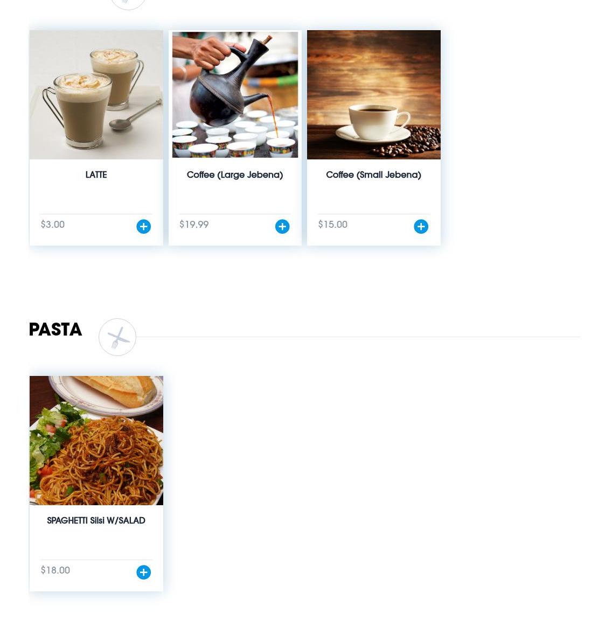Select the SPAGHETTI Silsi W/SALAD title
Viewport: 598px width, 628px height.
pyautogui.click(x=96, y=520)
